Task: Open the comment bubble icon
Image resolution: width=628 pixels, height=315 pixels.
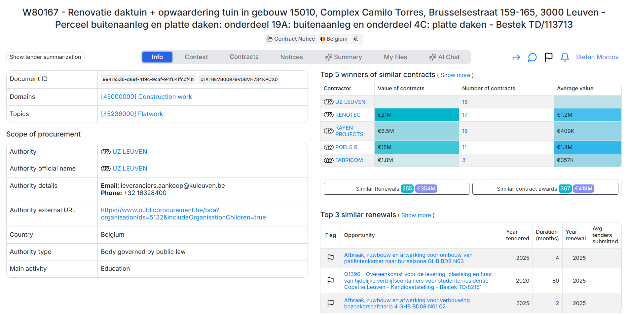Action: coord(532,57)
